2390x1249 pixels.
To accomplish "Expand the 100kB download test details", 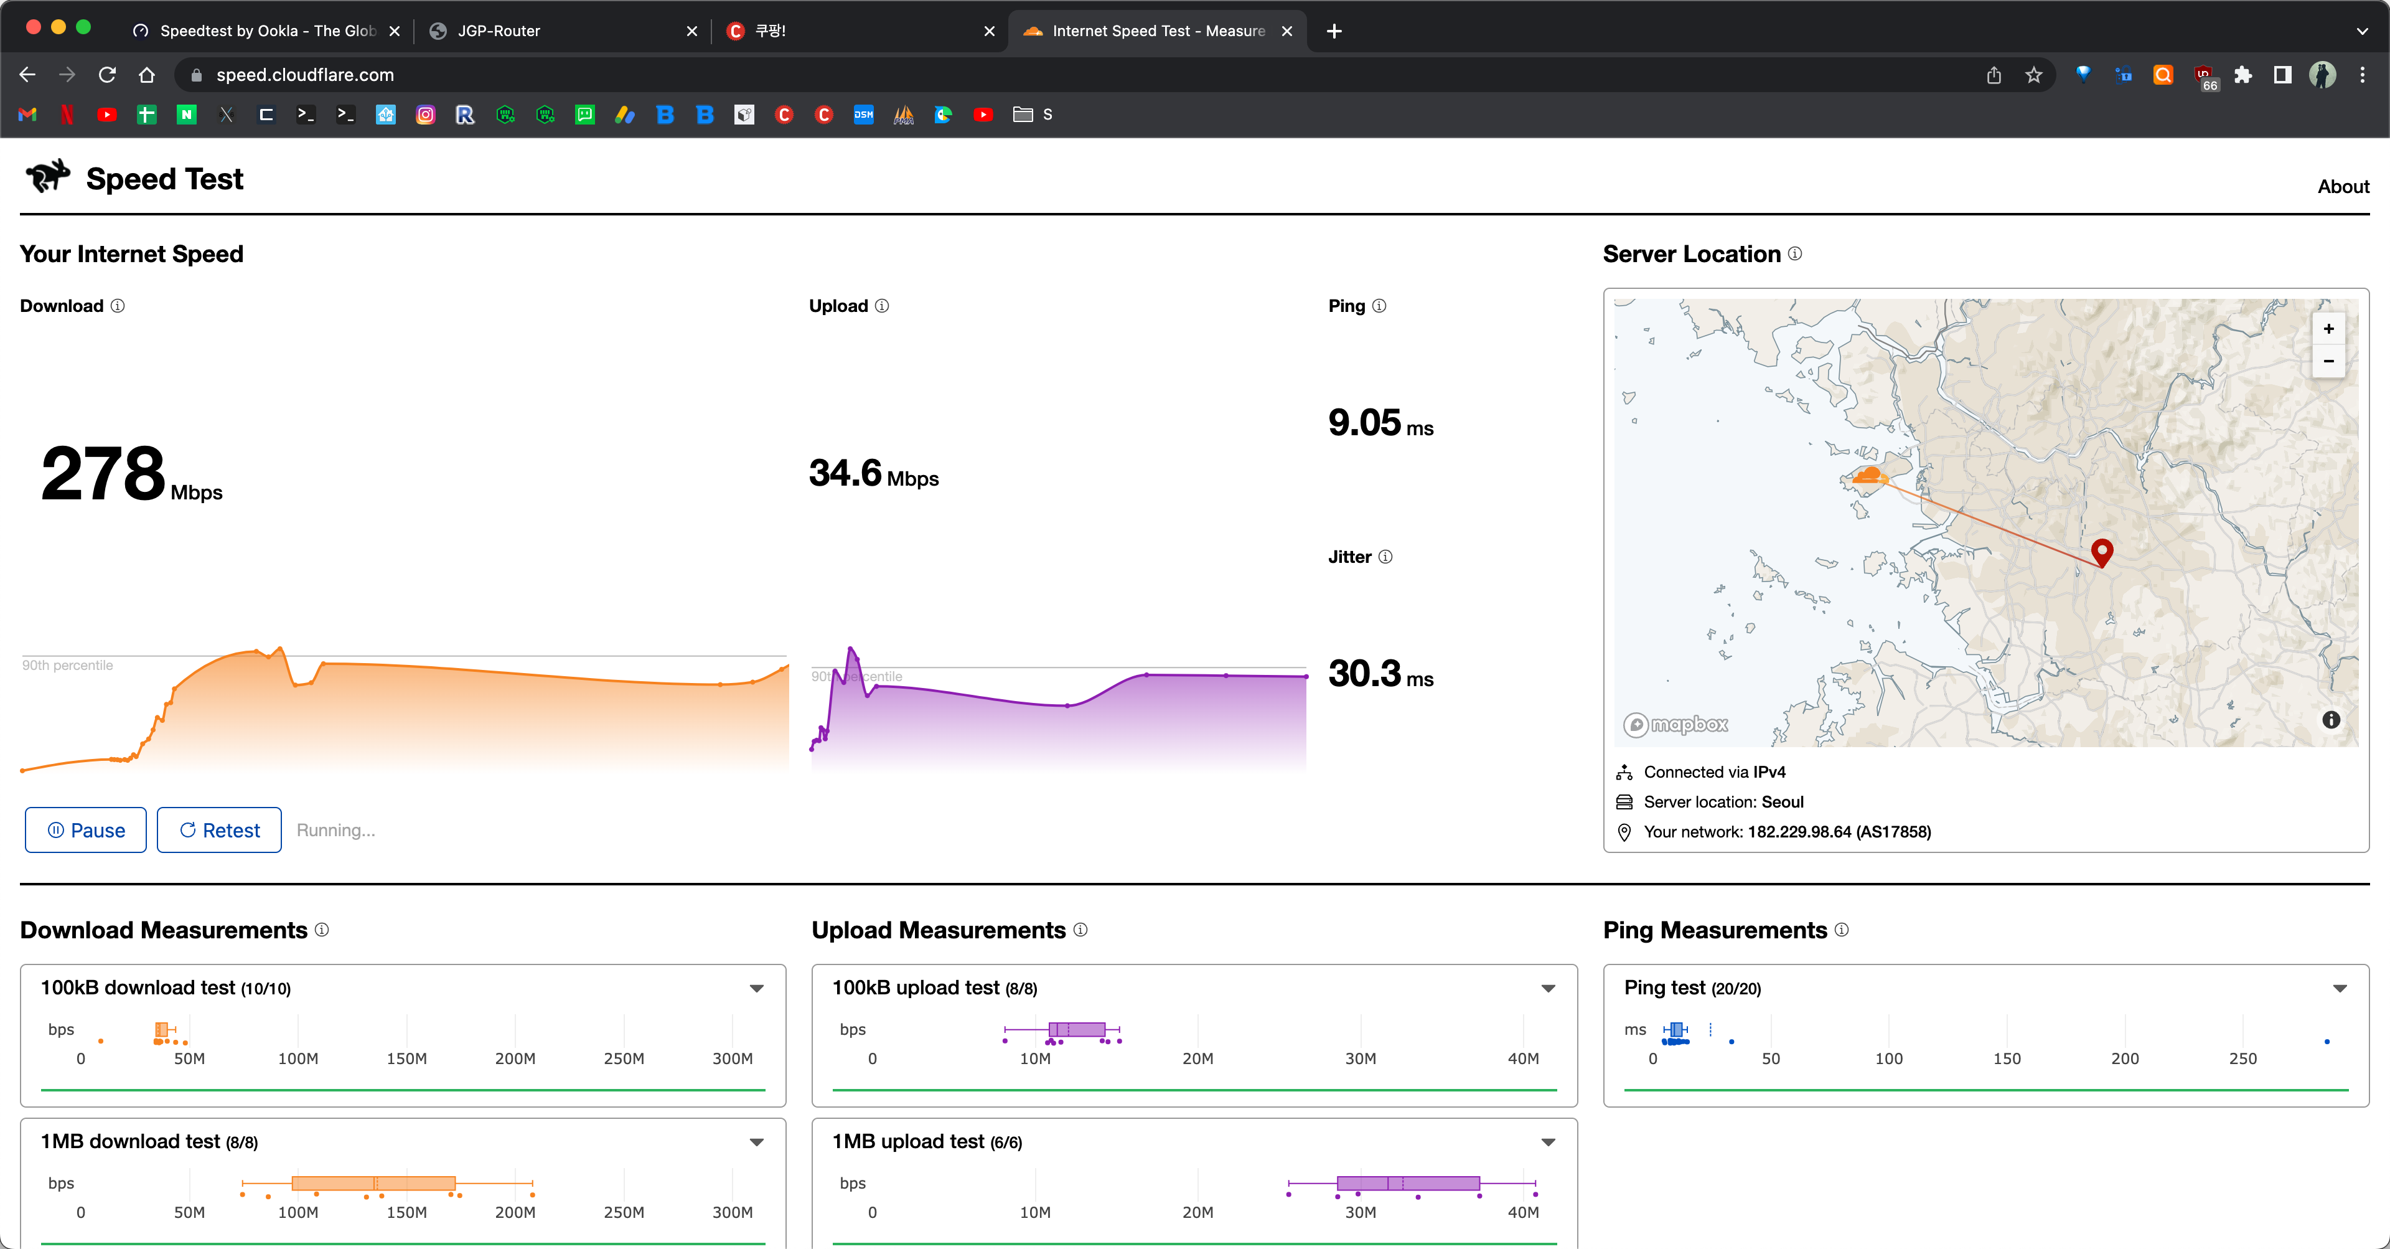I will [756, 988].
